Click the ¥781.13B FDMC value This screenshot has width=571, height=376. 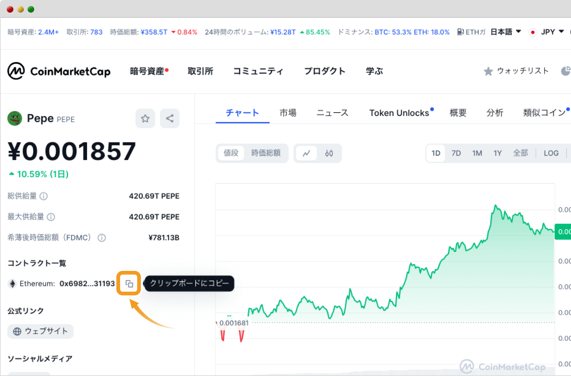click(x=164, y=238)
